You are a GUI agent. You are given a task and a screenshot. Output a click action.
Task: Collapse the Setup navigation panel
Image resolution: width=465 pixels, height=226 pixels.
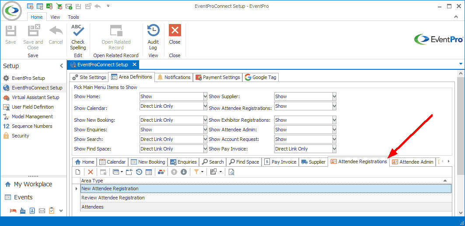click(x=61, y=66)
